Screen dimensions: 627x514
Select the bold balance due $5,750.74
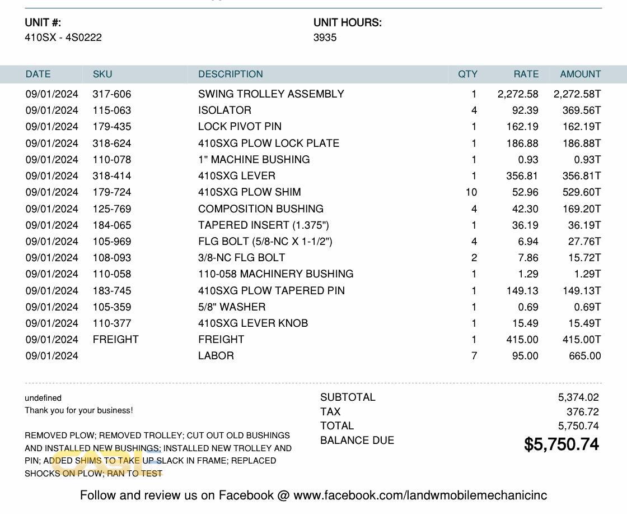tap(561, 444)
